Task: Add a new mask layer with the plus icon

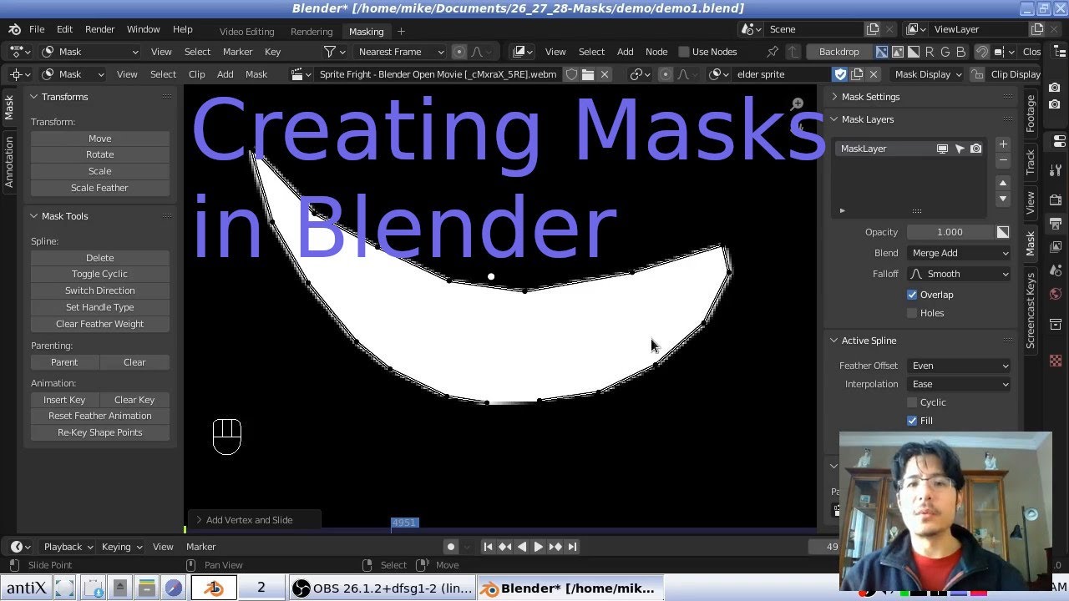Action: (1002, 144)
